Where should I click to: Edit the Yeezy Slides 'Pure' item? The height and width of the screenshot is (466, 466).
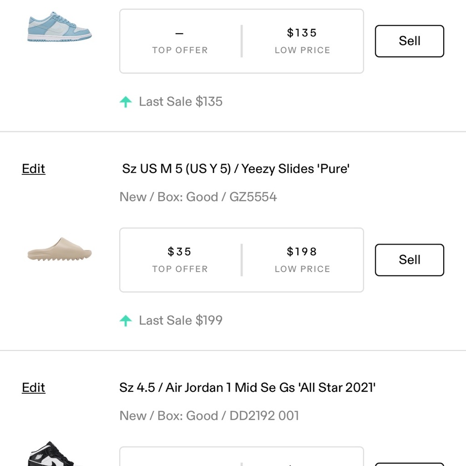pyautogui.click(x=34, y=169)
